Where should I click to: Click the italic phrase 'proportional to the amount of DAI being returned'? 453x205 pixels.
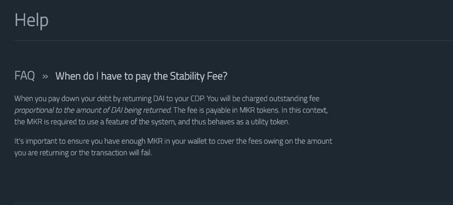point(93,110)
